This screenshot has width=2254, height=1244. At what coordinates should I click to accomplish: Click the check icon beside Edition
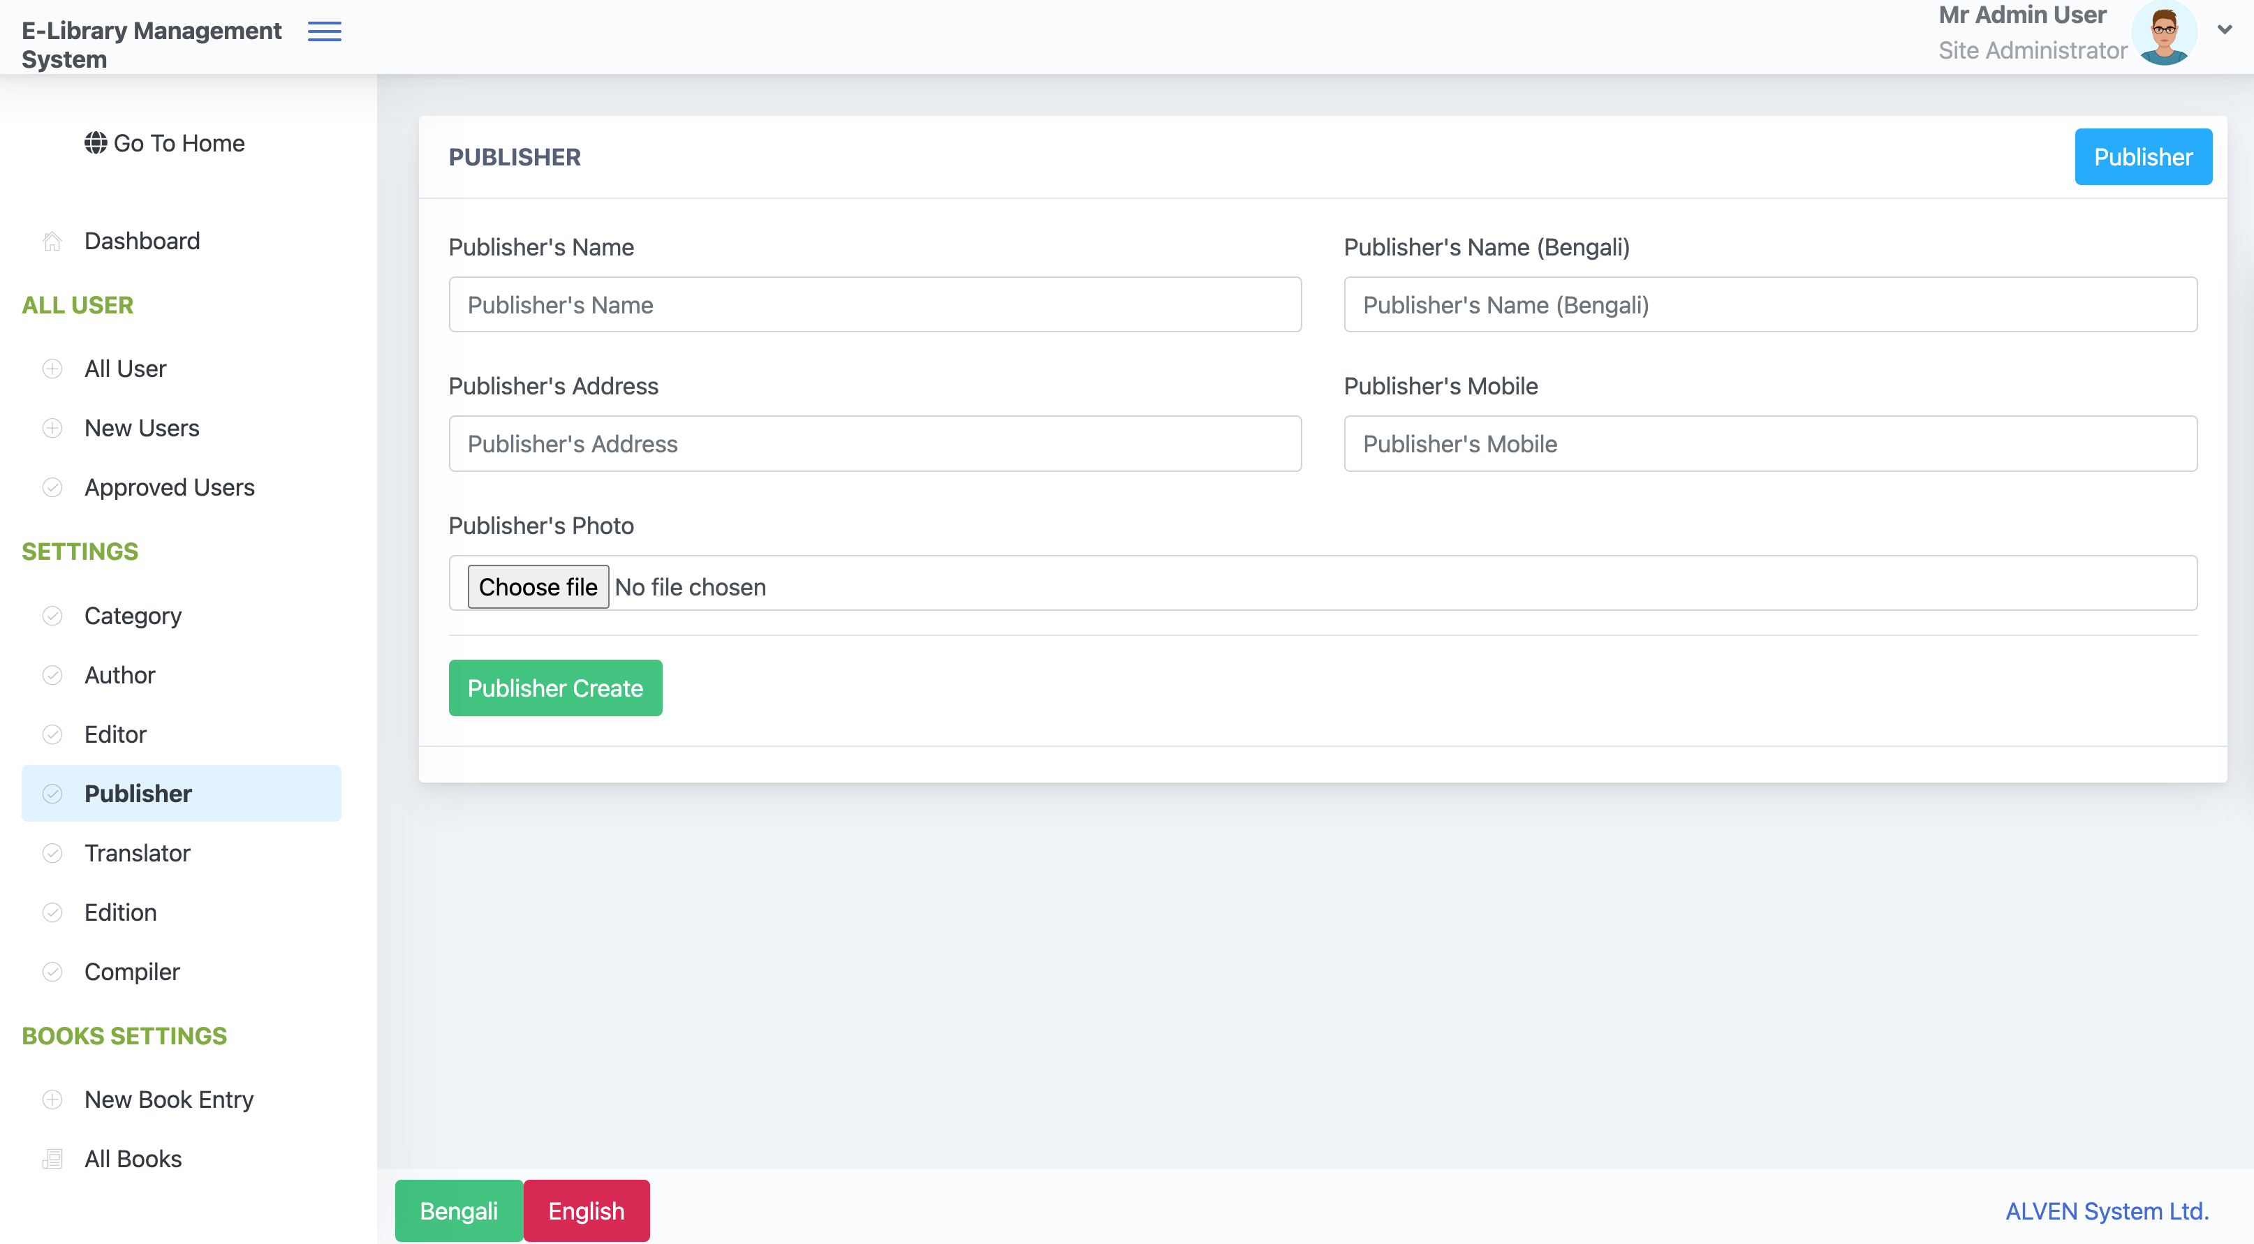pyautogui.click(x=52, y=912)
